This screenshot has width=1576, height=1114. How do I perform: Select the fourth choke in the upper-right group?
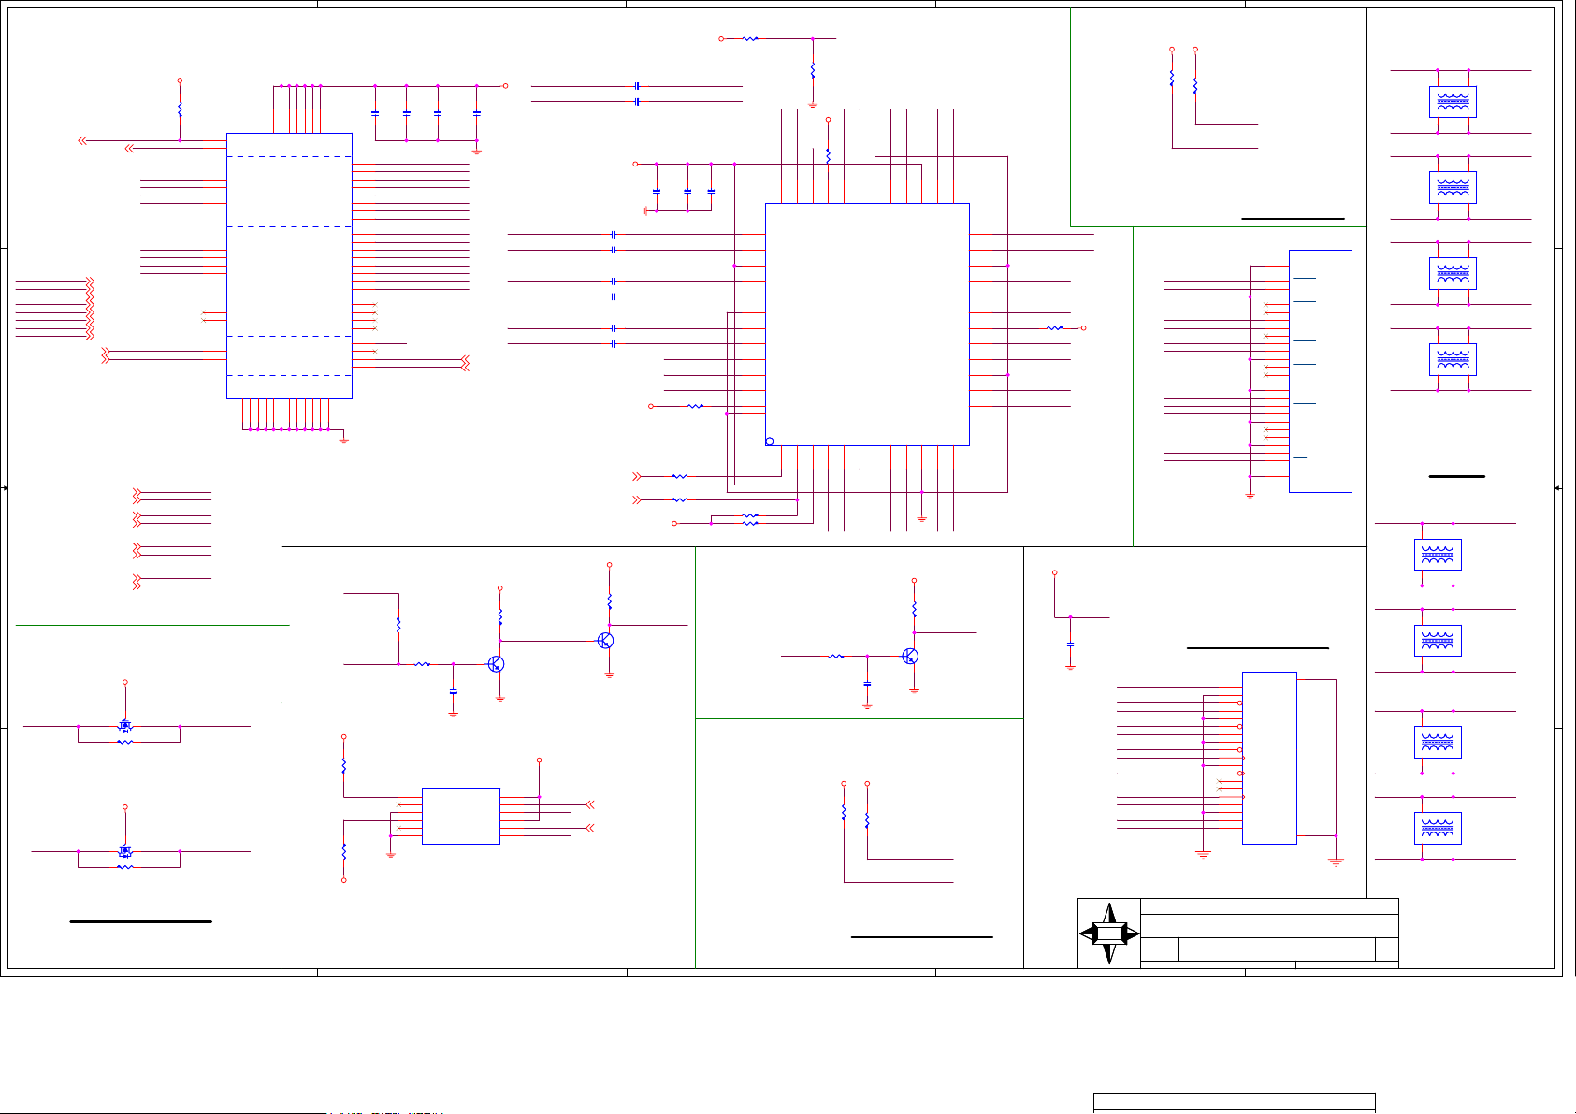(x=1453, y=359)
